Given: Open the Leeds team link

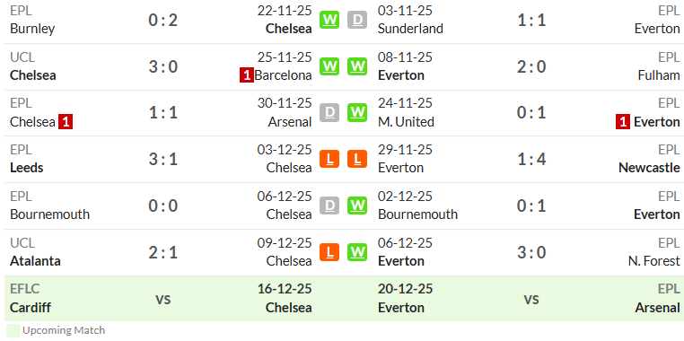Looking at the screenshot, I should click(27, 168).
